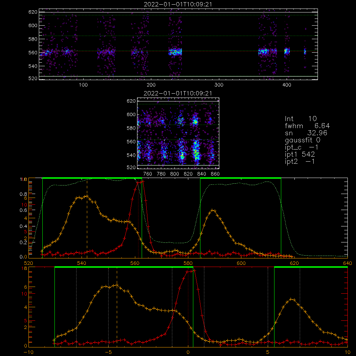Click the red curve's peak in the bottom plot
The width and height of the screenshot is (356, 356).
tap(194, 270)
